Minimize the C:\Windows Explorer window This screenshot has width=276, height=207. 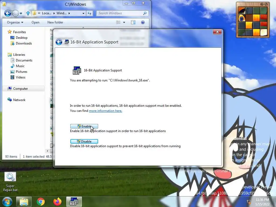click(126, 3)
